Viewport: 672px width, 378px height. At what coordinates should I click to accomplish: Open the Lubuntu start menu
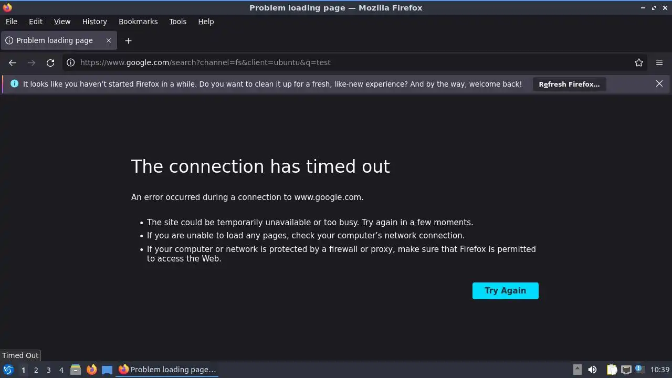tap(8, 370)
